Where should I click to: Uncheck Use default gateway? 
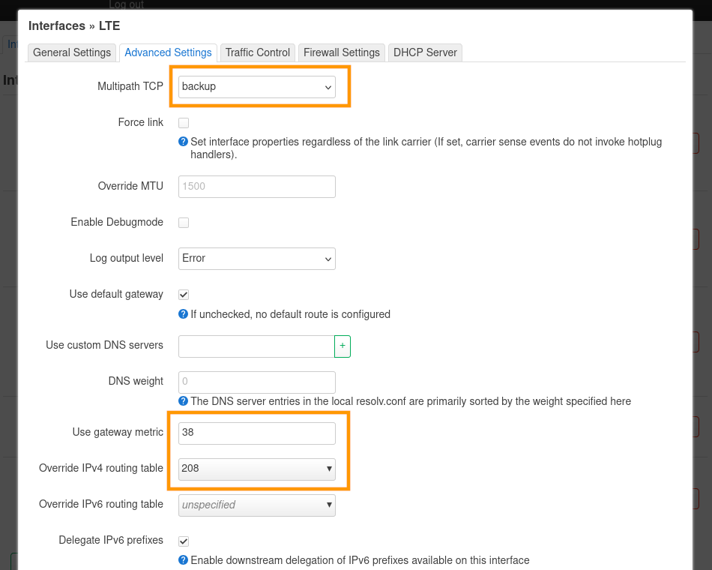click(184, 295)
